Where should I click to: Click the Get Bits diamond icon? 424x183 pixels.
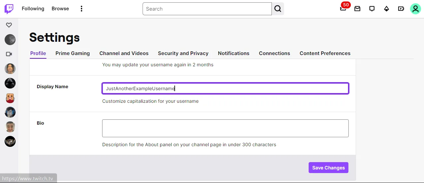point(387,9)
